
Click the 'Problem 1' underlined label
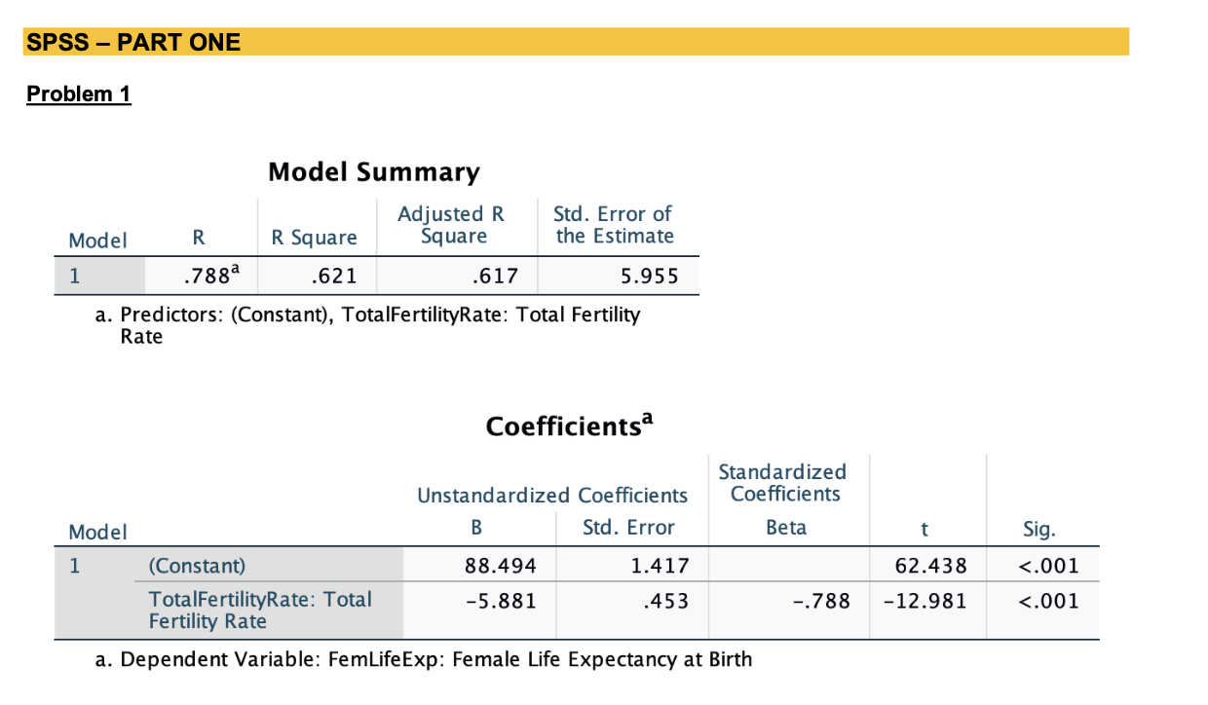(x=79, y=94)
